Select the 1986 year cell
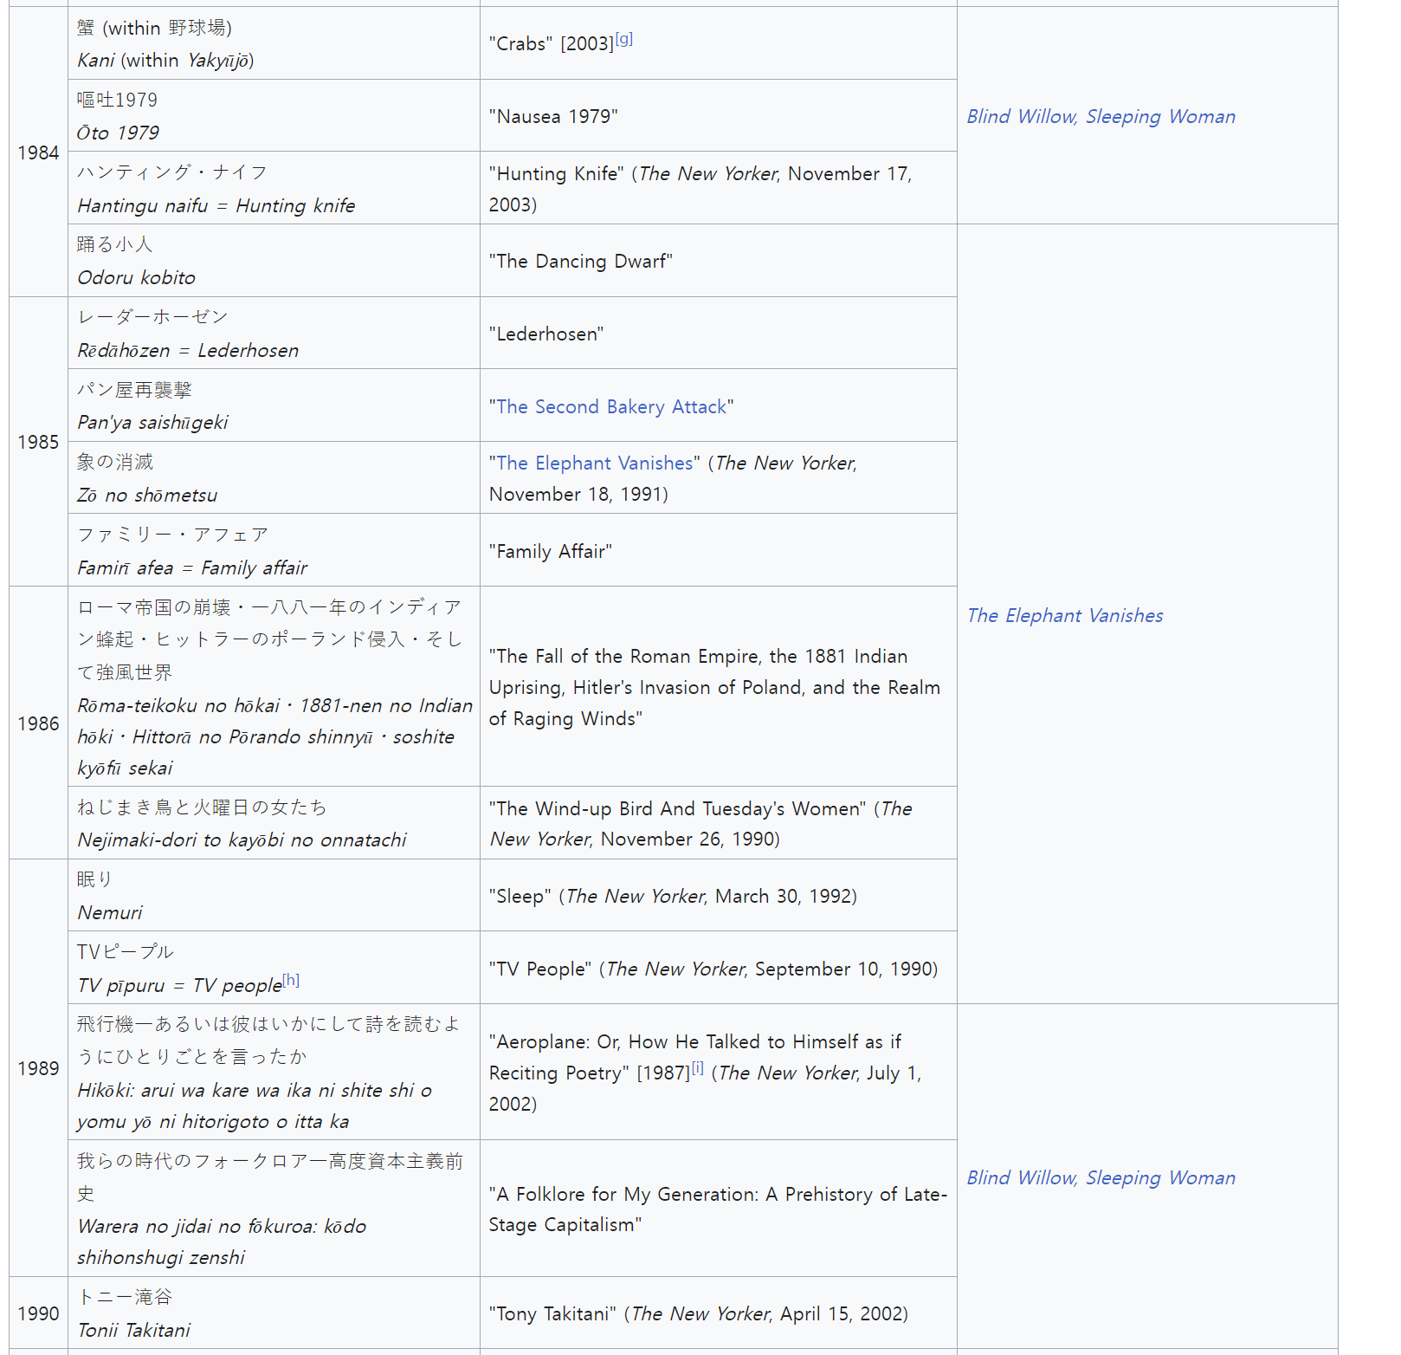The height and width of the screenshot is (1355, 1401). click(x=38, y=723)
